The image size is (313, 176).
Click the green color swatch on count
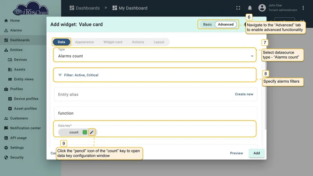pyautogui.click(x=85, y=132)
